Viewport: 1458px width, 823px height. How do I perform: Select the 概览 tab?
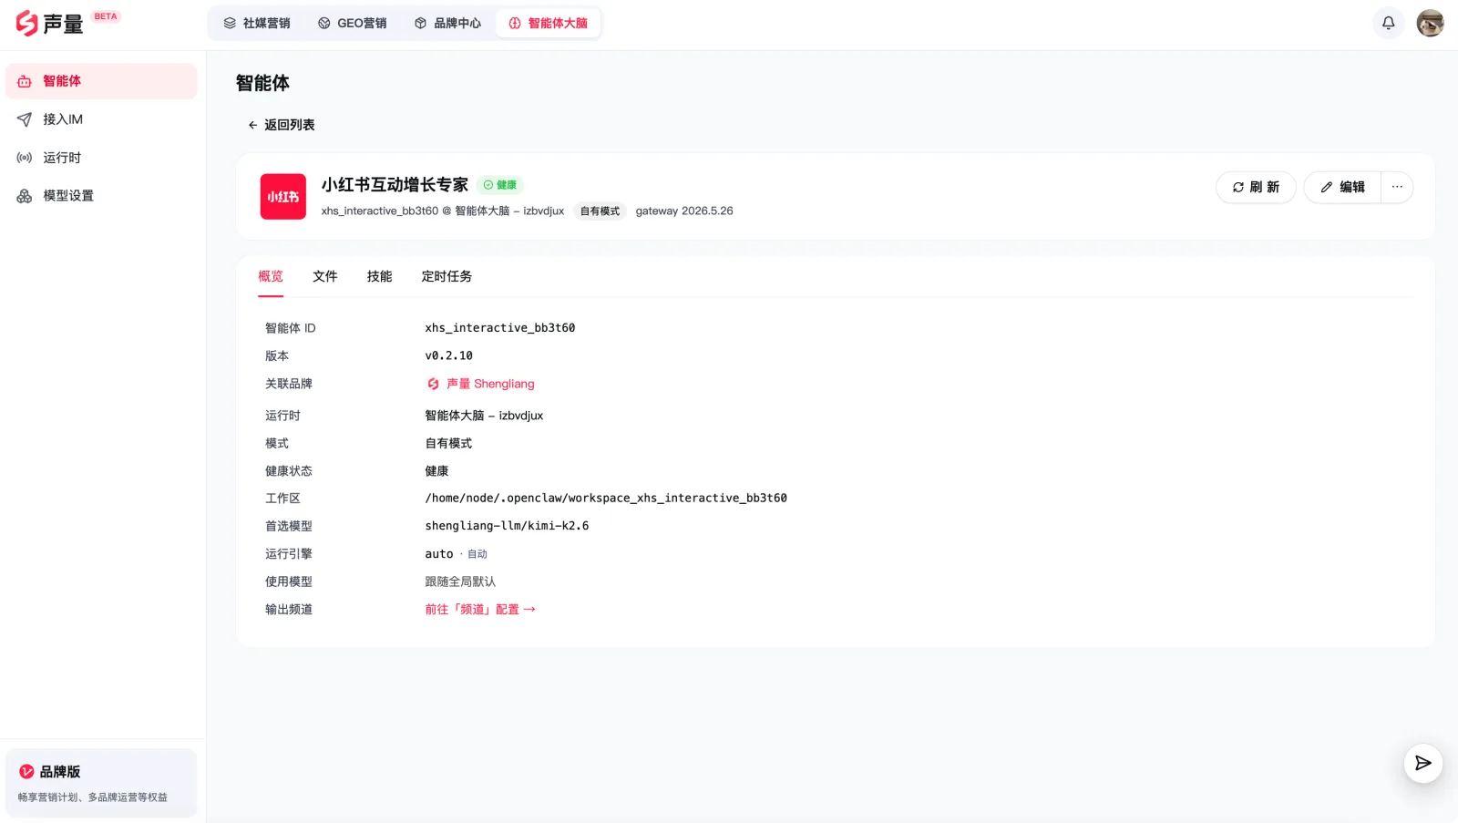pos(271,277)
